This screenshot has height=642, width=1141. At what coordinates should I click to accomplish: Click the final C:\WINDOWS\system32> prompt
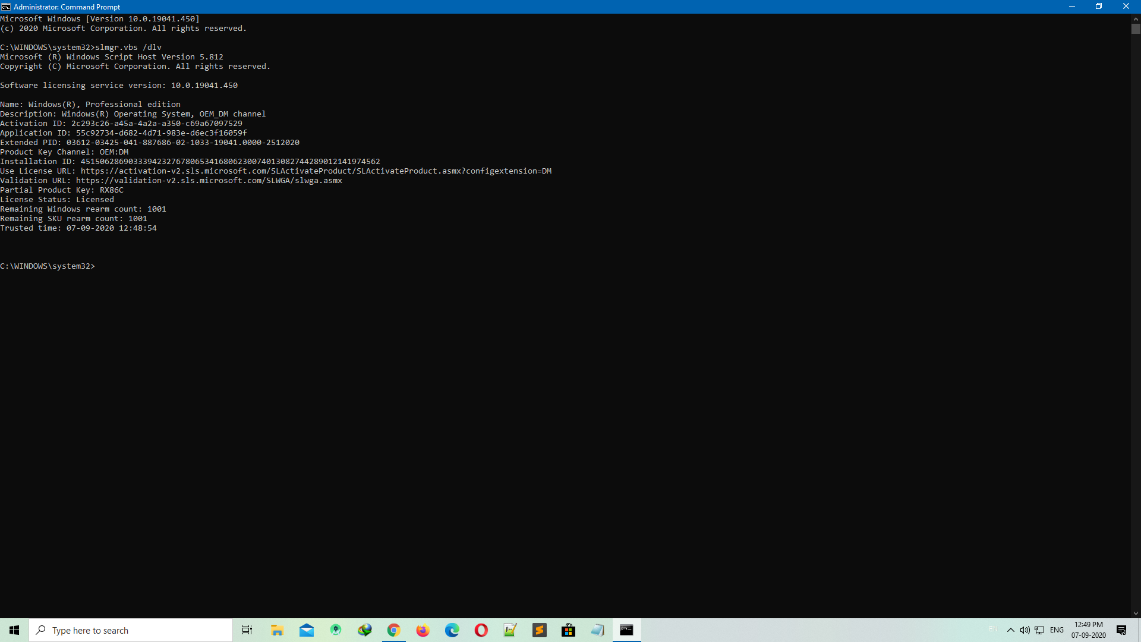[x=48, y=266]
